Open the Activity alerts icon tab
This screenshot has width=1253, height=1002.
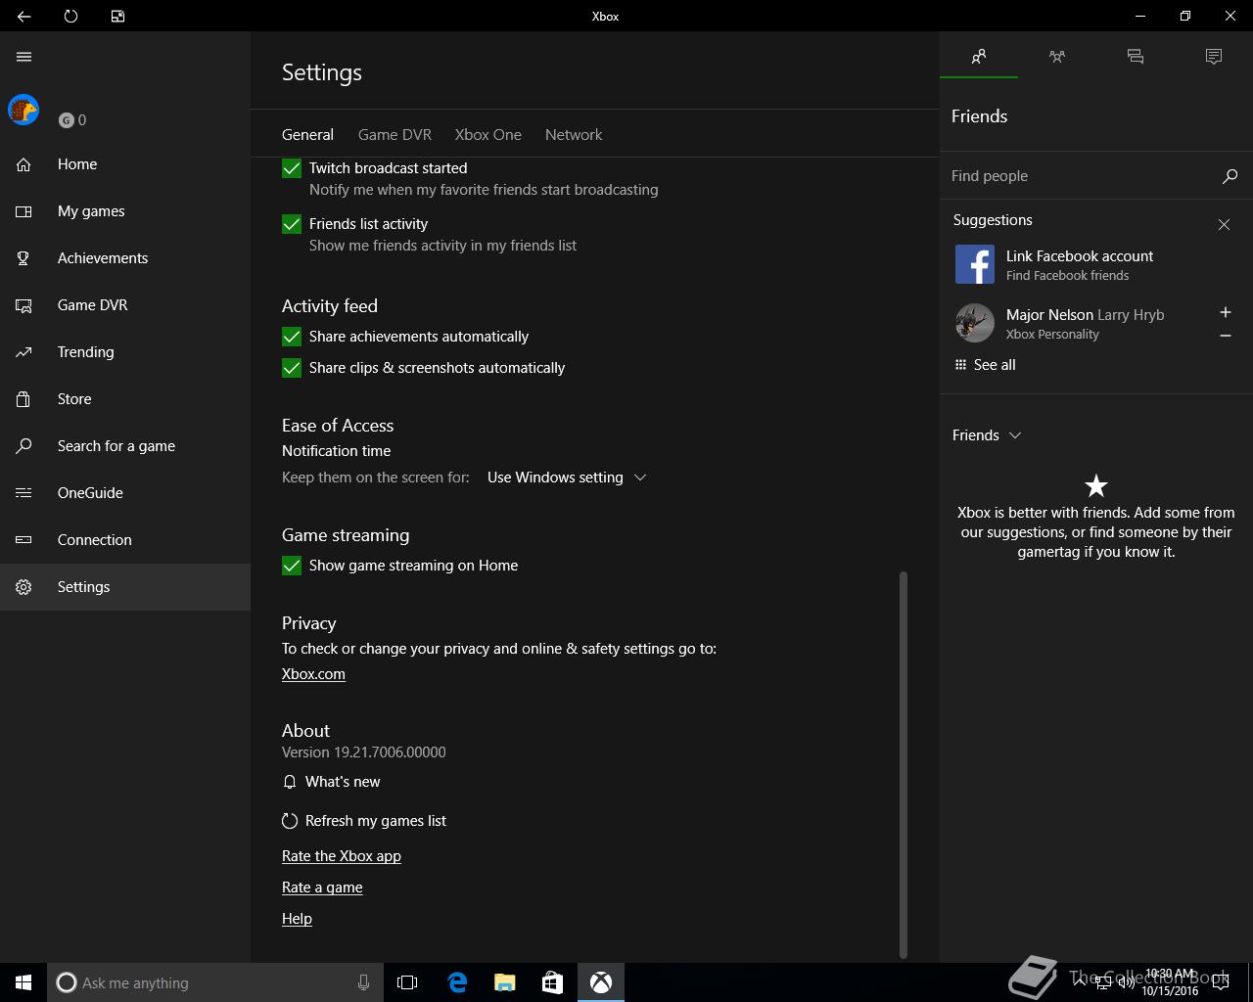pyautogui.click(x=1214, y=57)
